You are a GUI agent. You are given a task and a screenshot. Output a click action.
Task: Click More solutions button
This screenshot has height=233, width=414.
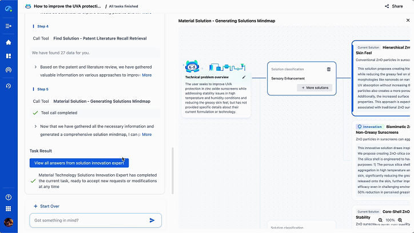pyautogui.click(x=315, y=88)
